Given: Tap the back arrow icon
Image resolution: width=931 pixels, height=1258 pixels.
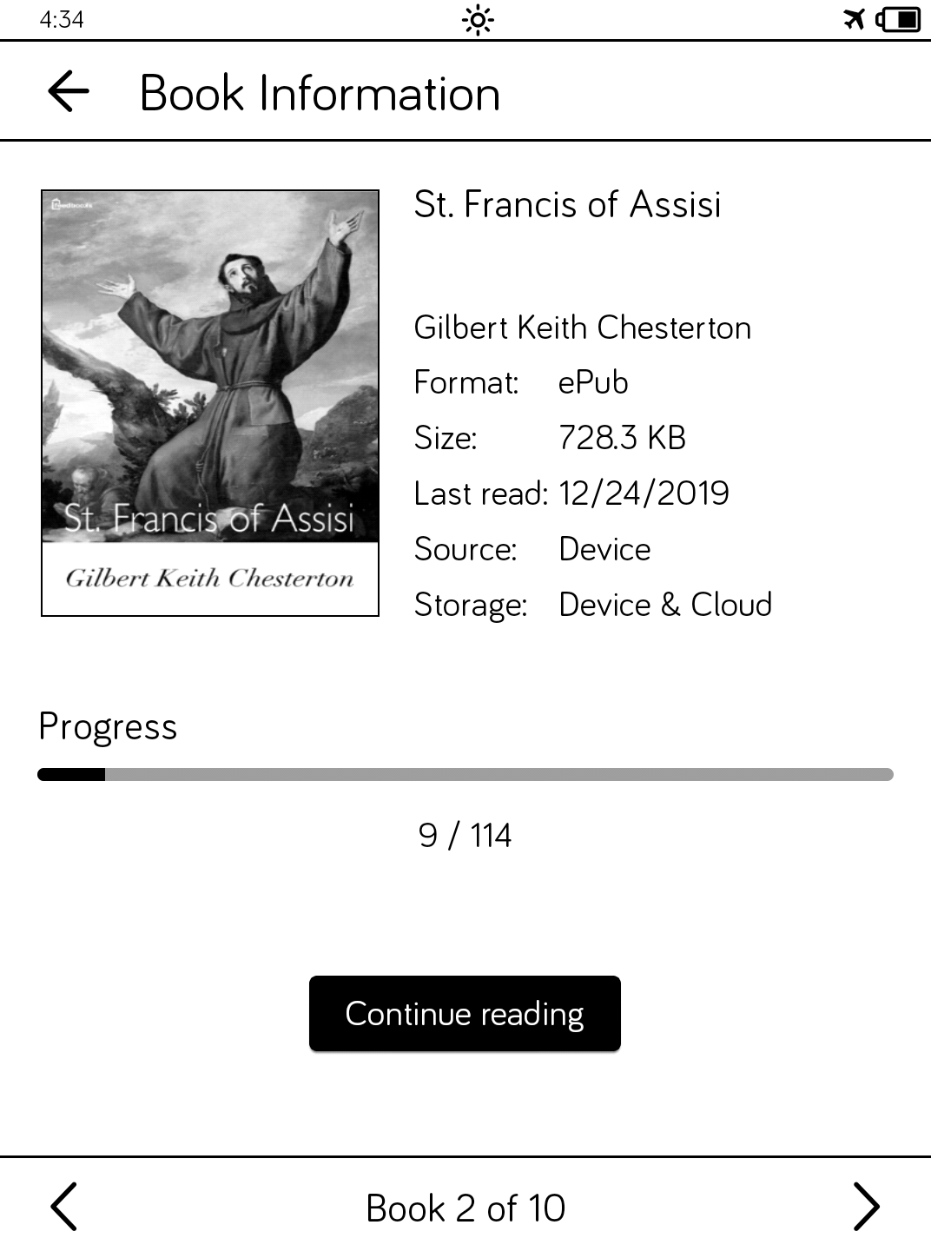Looking at the screenshot, I should (68, 91).
